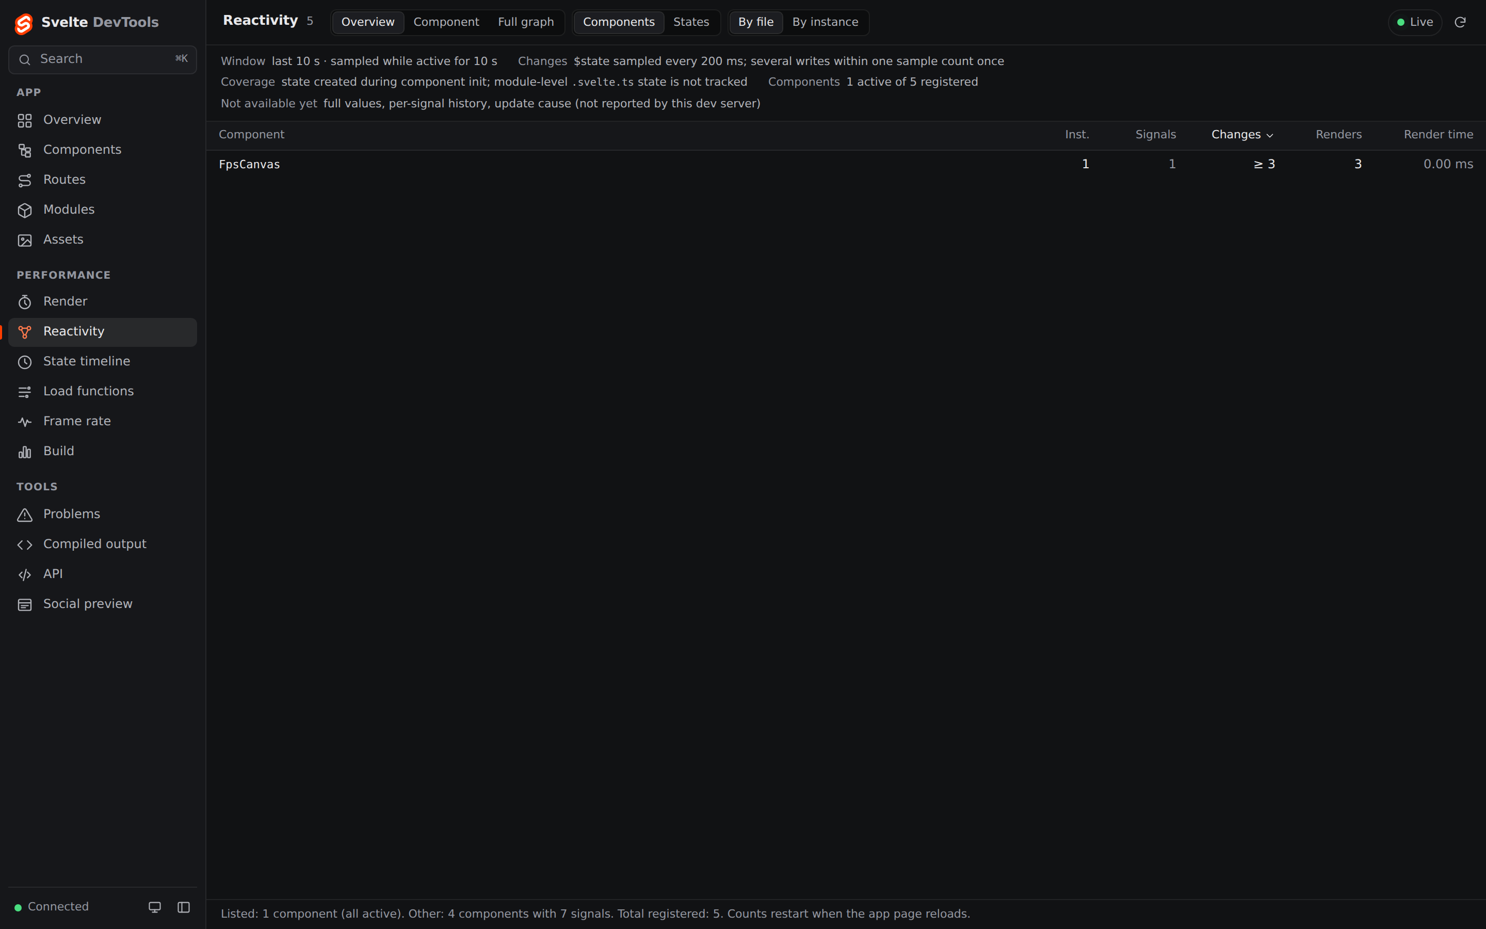The width and height of the screenshot is (1486, 929).
Task: Toggle the Live indicator button
Action: click(1415, 22)
